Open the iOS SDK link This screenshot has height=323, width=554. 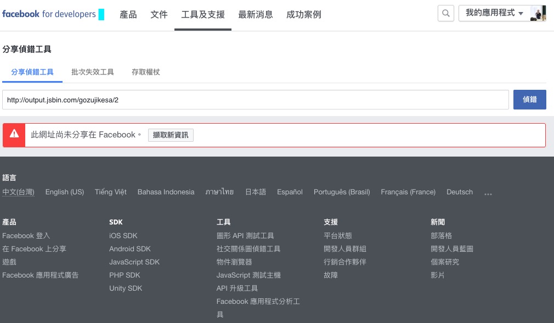123,235
